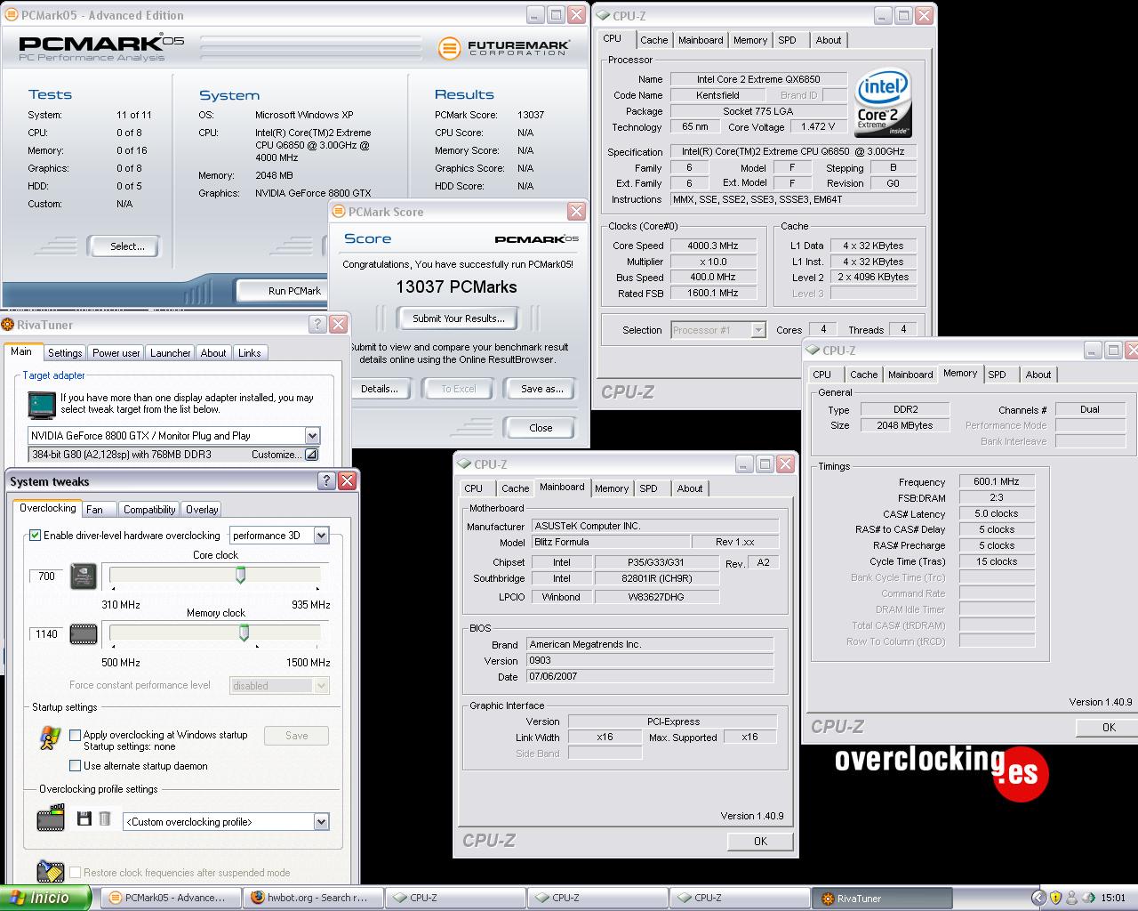Click the Blitz Formula model field

click(x=611, y=542)
